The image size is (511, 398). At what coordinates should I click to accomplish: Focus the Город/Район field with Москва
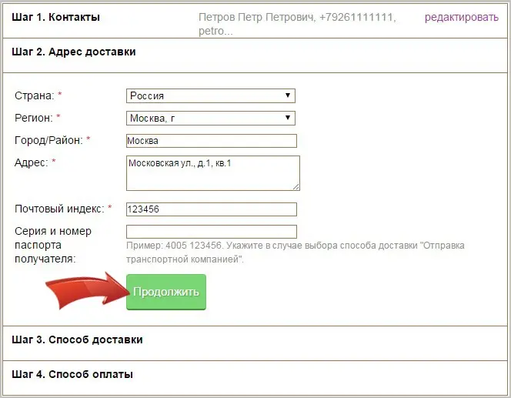[x=212, y=141]
